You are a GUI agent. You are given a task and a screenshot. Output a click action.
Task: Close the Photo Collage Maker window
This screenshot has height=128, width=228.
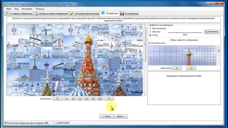(219, 3)
